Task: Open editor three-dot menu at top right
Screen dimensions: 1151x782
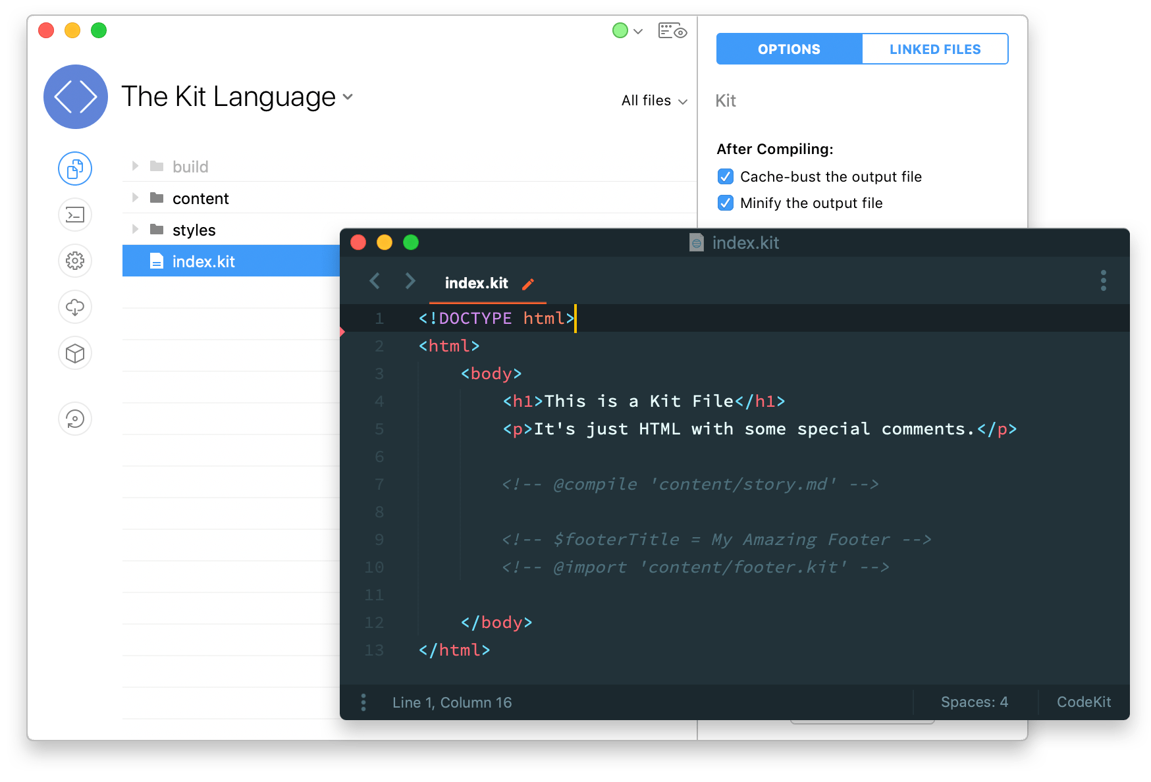Action: (1104, 280)
